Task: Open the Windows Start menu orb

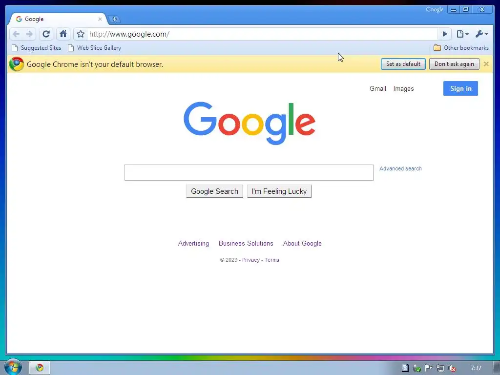Action: 13,367
